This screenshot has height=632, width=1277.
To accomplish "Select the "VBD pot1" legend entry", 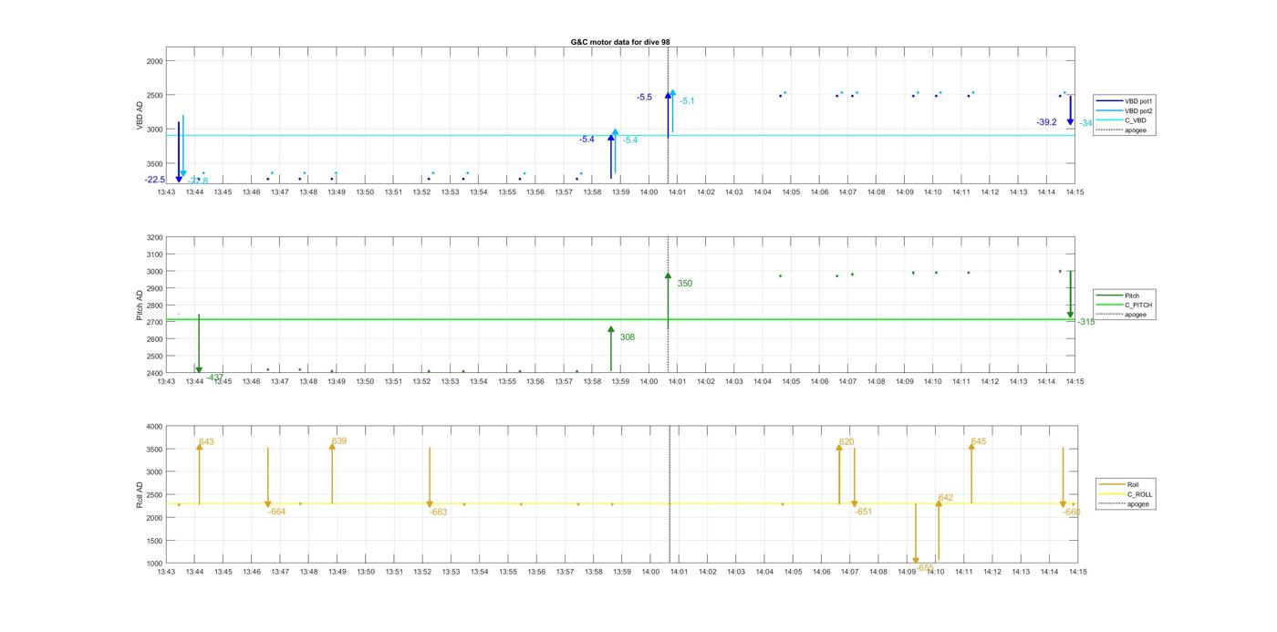I will point(1125,101).
